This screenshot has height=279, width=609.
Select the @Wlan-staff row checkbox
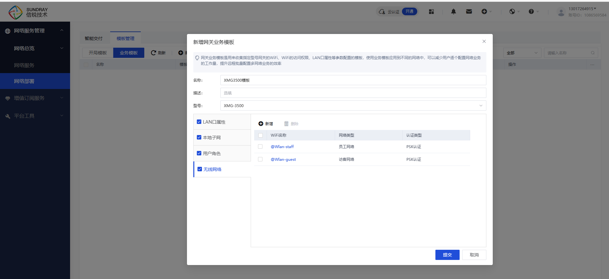coord(260,146)
